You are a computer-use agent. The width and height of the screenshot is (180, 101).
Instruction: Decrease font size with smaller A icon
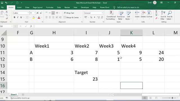(41, 13)
